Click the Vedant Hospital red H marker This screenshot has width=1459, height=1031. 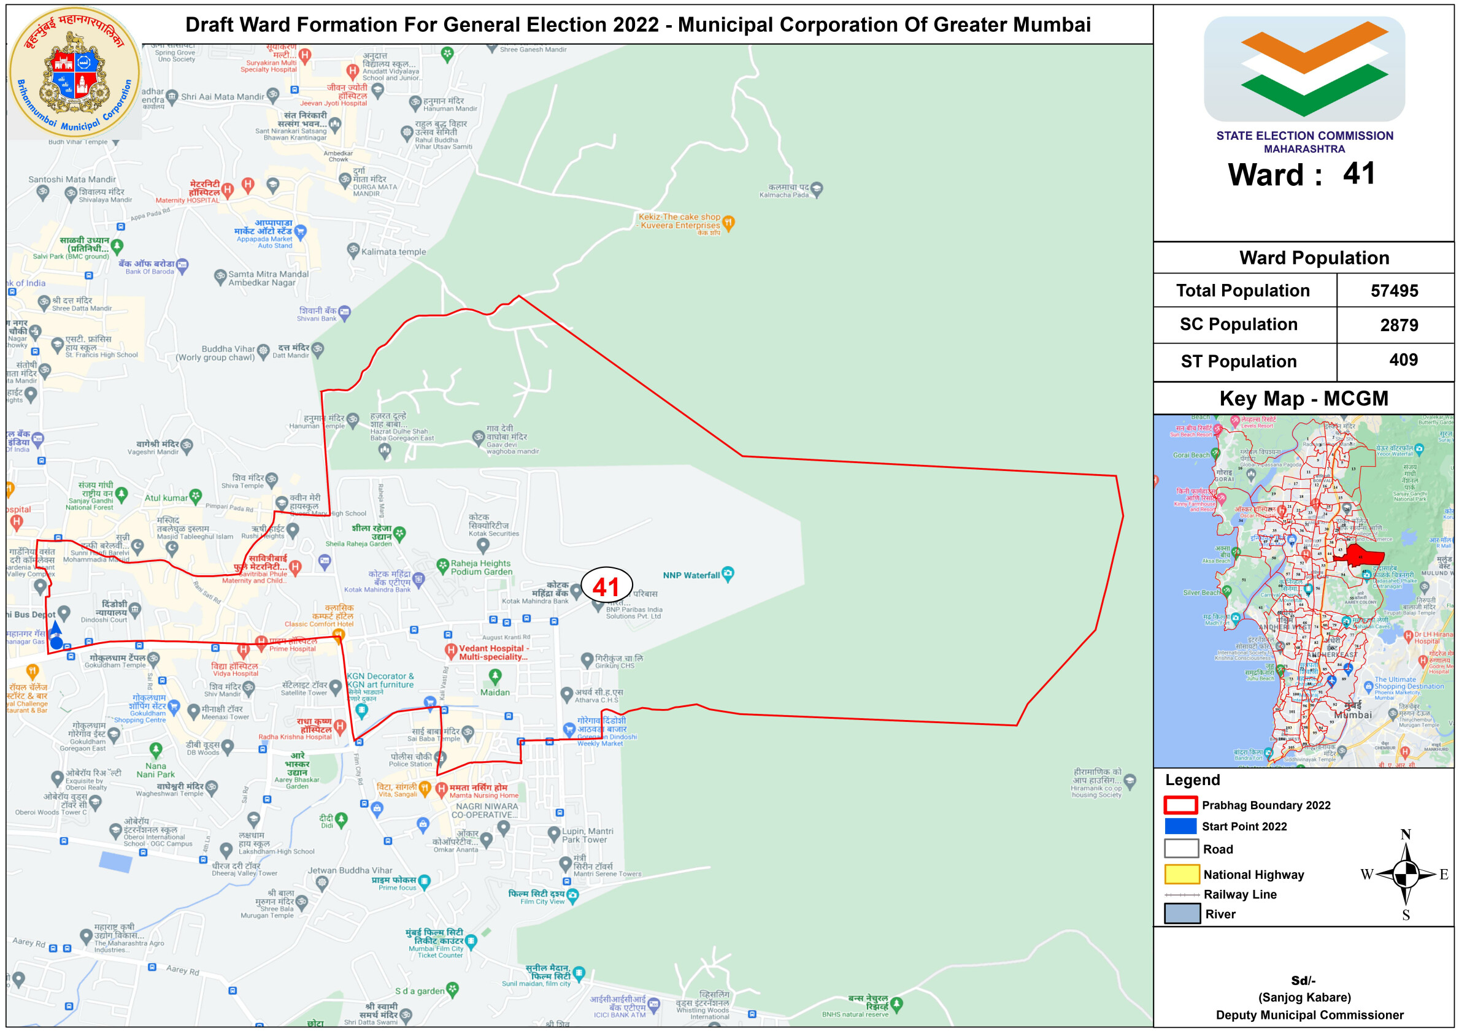[450, 651]
